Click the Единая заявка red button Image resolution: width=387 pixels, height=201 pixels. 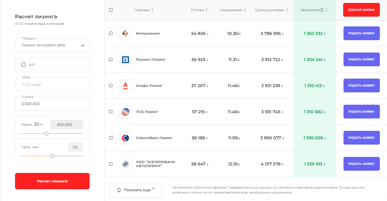[361, 10]
